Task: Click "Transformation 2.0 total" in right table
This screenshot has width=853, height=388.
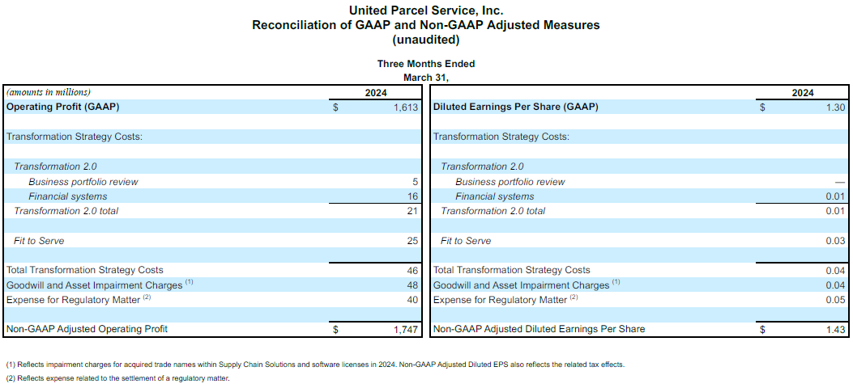Action: point(493,210)
